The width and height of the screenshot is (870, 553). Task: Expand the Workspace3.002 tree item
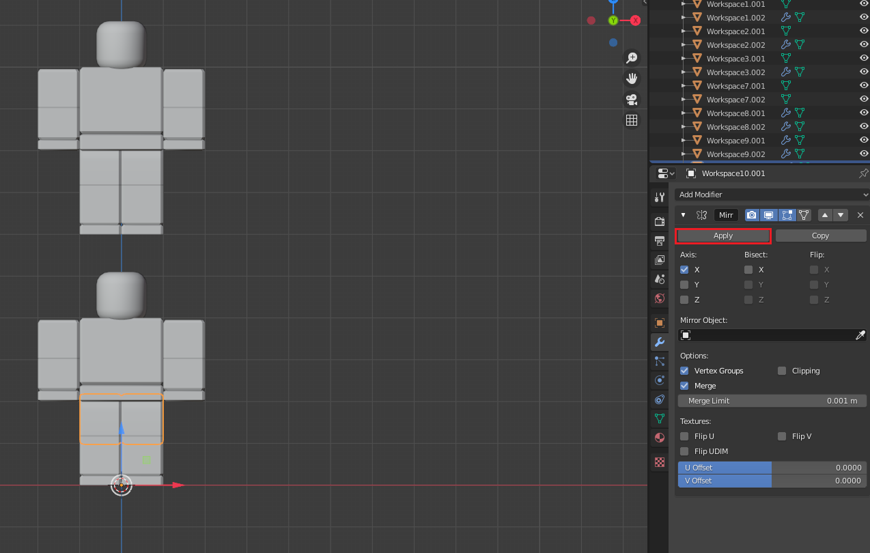(684, 72)
